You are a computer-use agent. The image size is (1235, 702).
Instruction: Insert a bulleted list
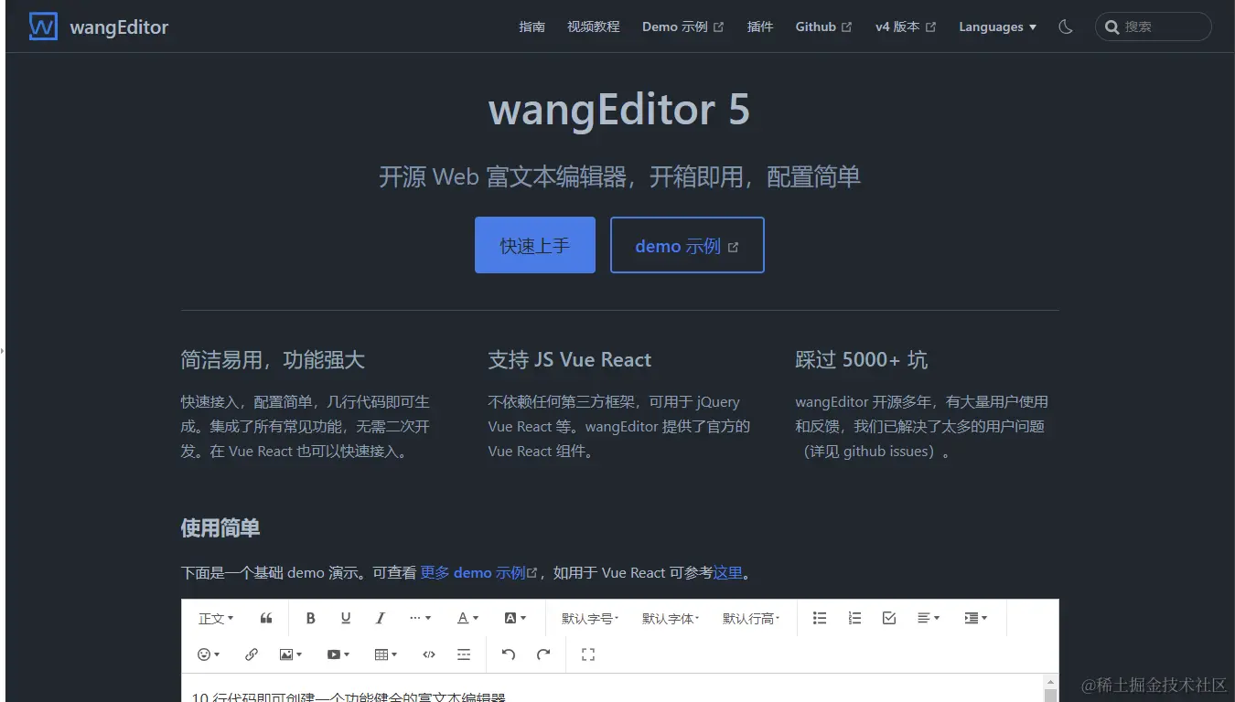coord(820,618)
